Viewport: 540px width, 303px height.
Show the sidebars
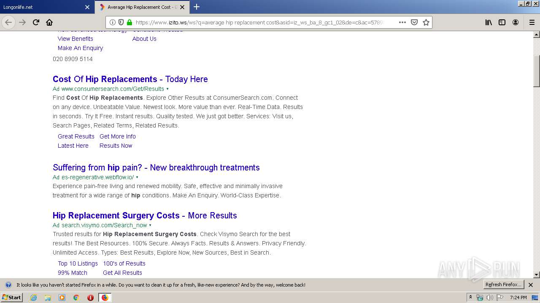[502, 22]
